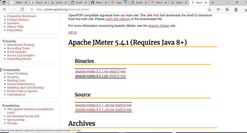Image resolution: width=247 pixels, height=133 pixels.
Task: Open the KEYS link
Action: pyautogui.click(x=73, y=32)
